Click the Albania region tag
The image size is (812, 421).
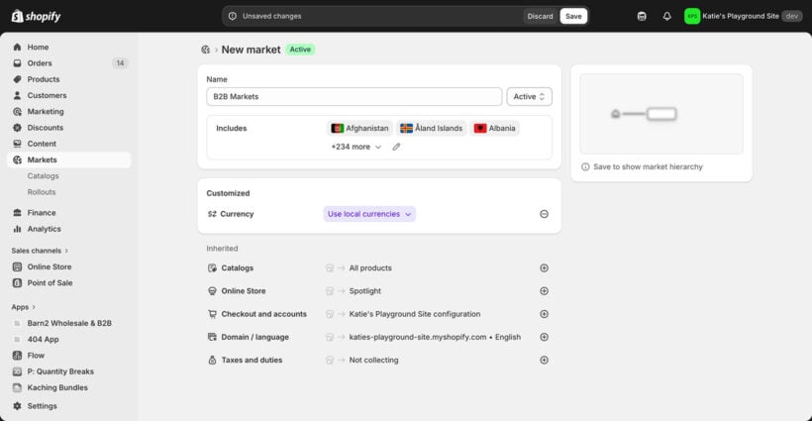494,129
